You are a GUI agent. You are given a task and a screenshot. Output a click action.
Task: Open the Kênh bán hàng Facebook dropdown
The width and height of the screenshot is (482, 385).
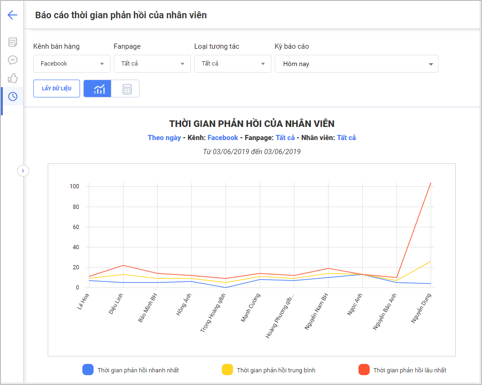(72, 64)
